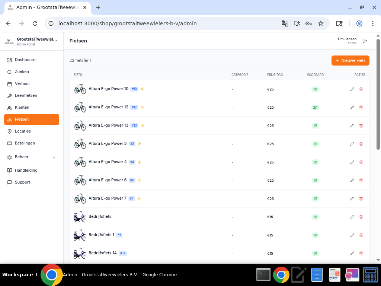Navigate to Klanten in the sidebar
The image size is (381, 286).
tap(22, 107)
